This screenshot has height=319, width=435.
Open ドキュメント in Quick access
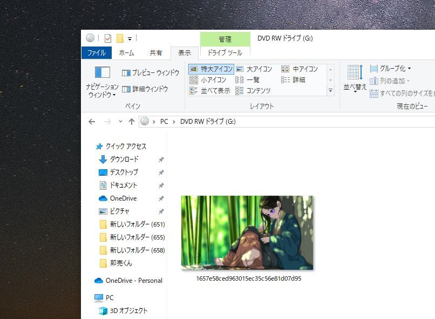tap(118, 185)
